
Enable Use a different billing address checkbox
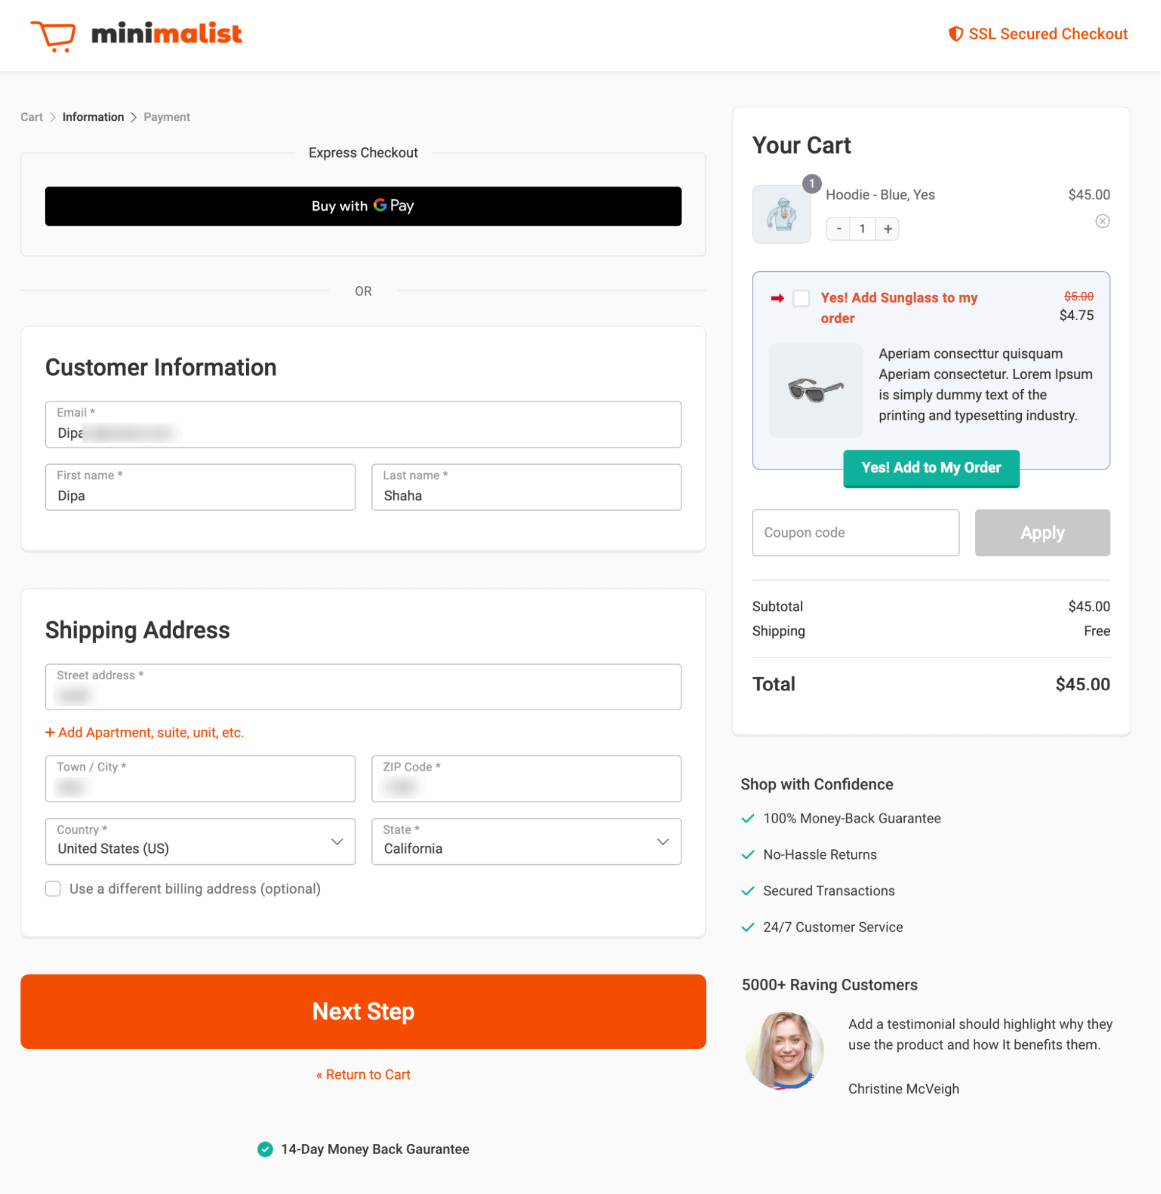[x=52, y=888]
